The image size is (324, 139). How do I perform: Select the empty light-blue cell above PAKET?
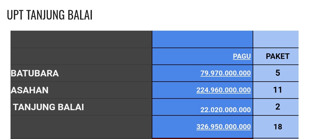[276, 39]
